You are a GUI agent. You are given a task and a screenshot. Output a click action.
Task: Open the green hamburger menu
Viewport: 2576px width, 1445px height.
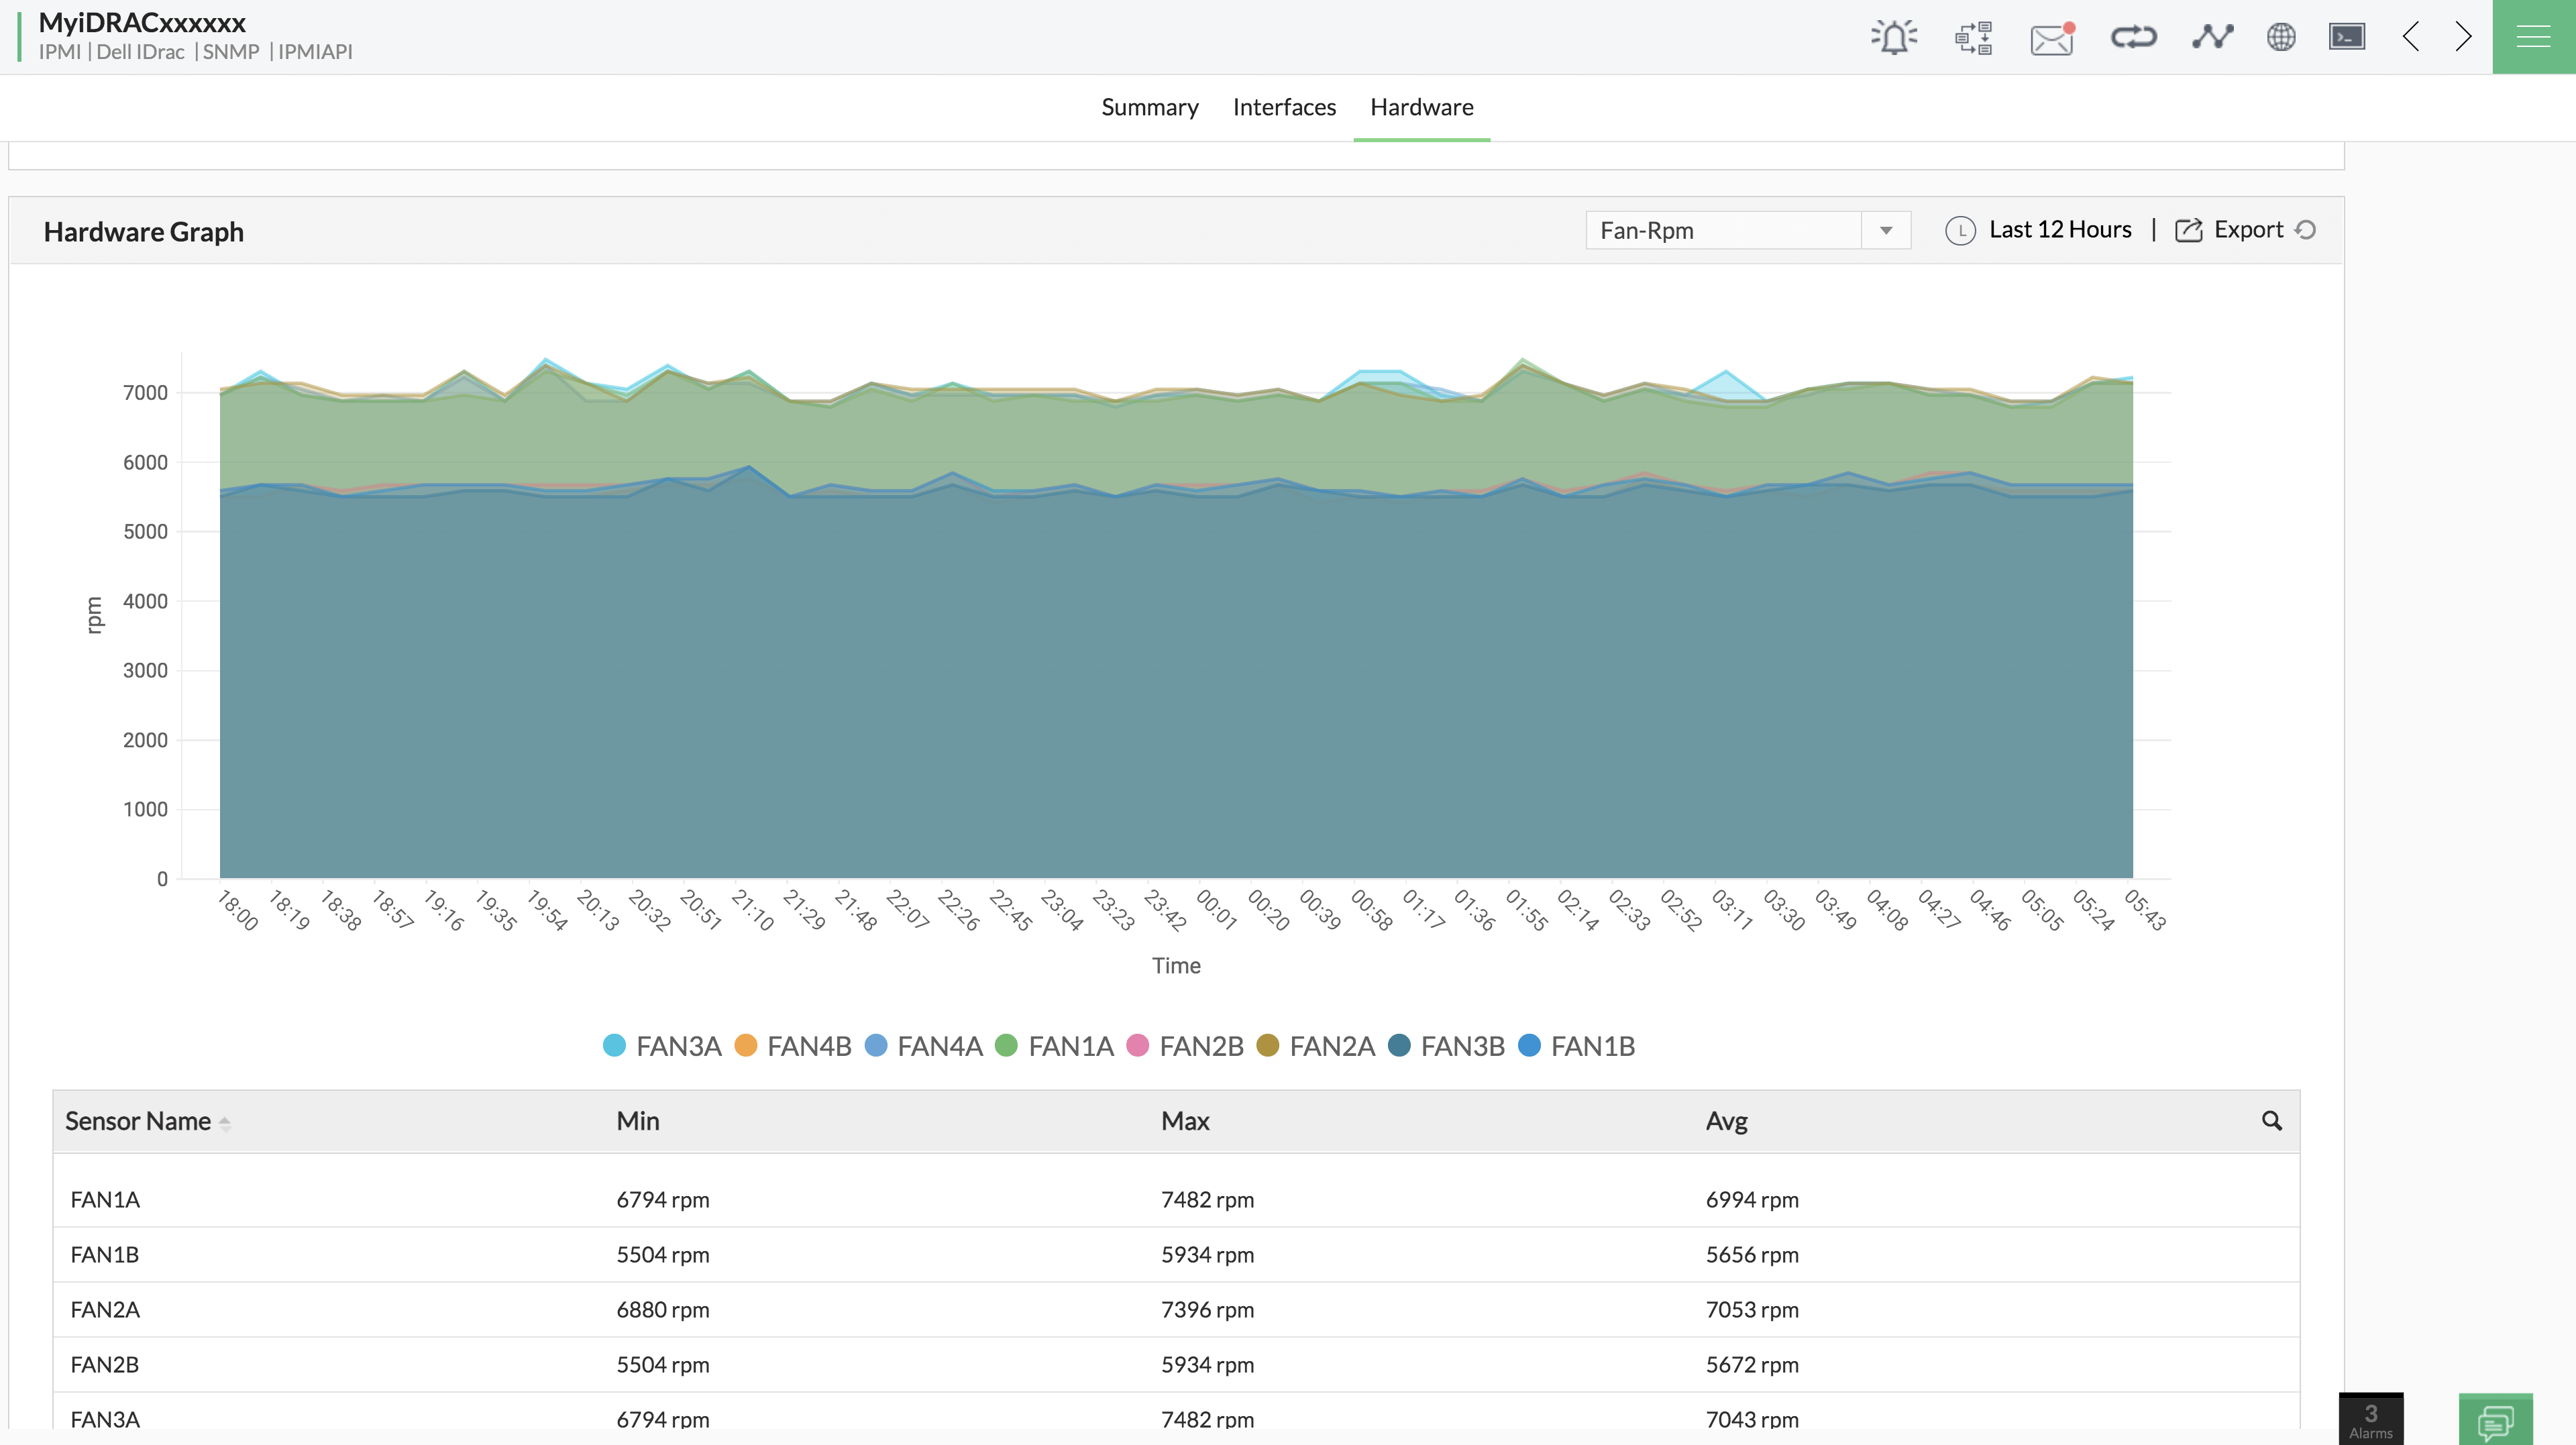[2533, 37]
